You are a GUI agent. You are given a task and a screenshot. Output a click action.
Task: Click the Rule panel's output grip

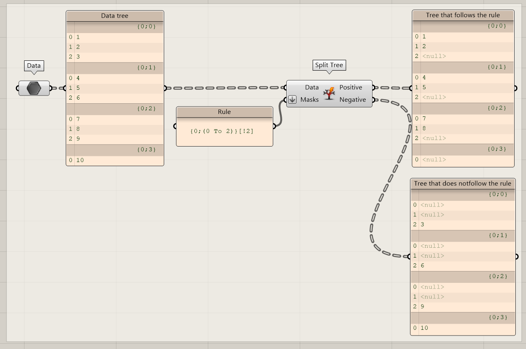point(274,126)
